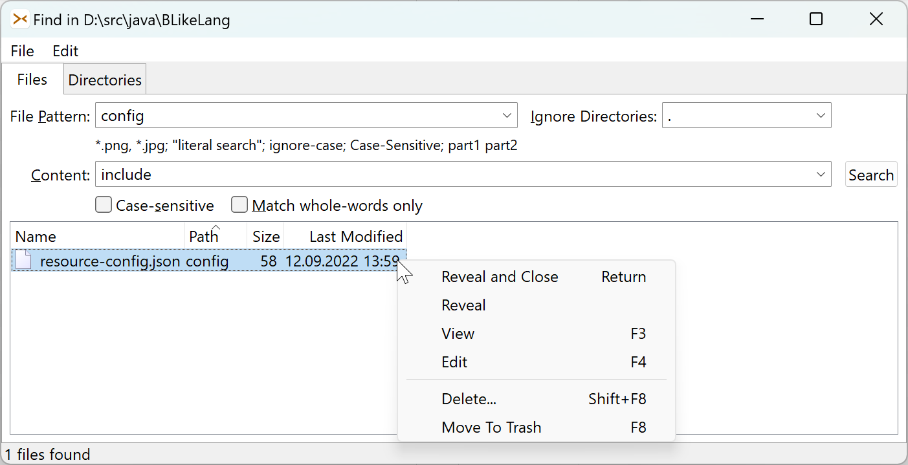908x465 pixels.
Task: Choose Move To Trash from context menu
Action: point(491,427)
